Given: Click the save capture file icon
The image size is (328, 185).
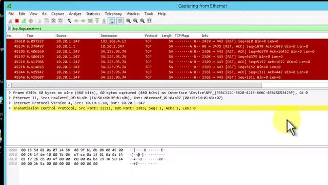Looking at the screenshot, I should click(x=47, y=21).
